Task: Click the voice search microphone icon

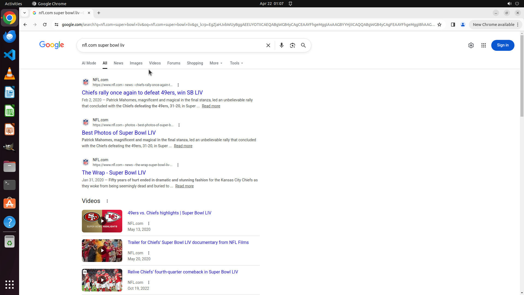Action: pos(281,45)
